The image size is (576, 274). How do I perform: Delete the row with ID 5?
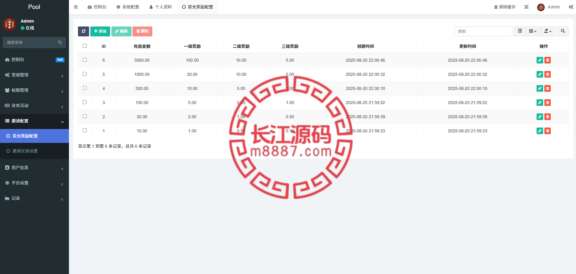click(x=548, y=74)
